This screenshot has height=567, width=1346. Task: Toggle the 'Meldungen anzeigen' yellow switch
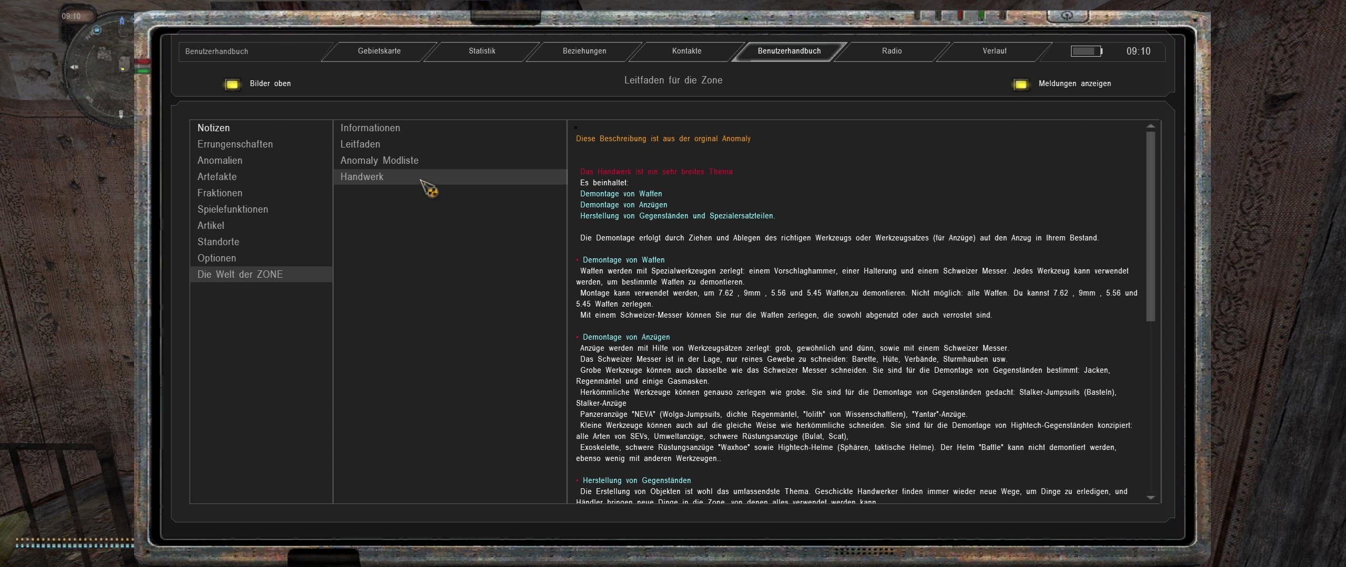point(1021,84)
